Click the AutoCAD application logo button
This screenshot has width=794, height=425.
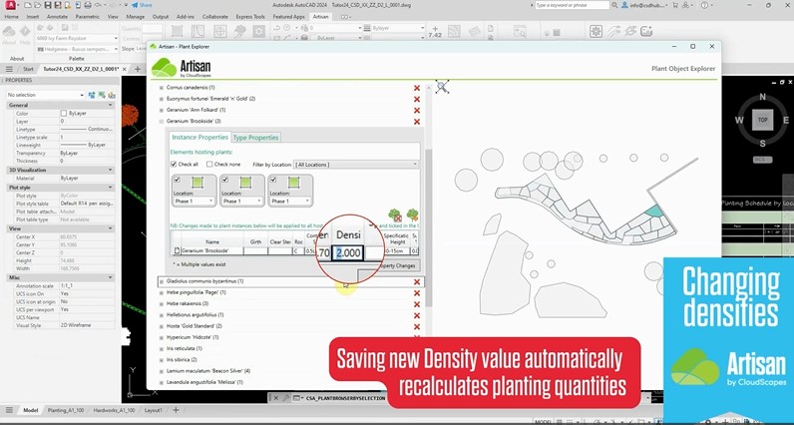(9, 6)
